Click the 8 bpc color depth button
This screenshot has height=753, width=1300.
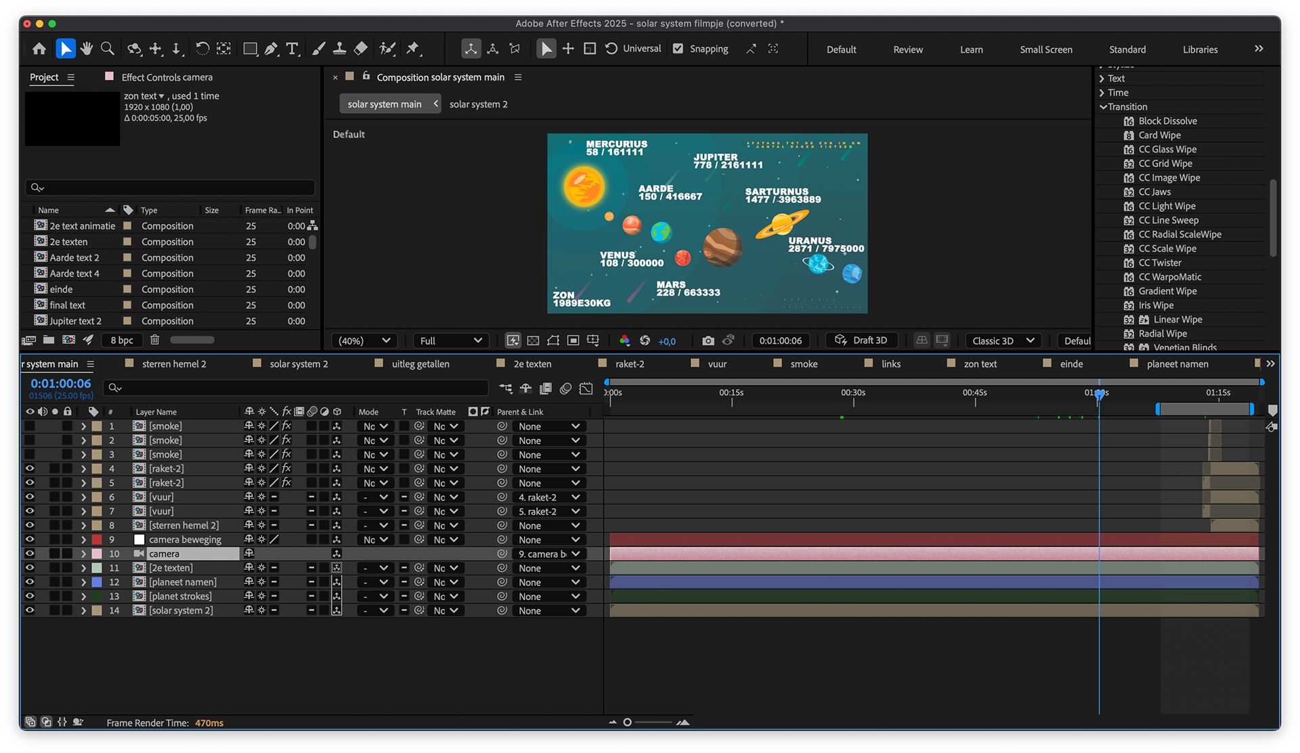[122, 340]
